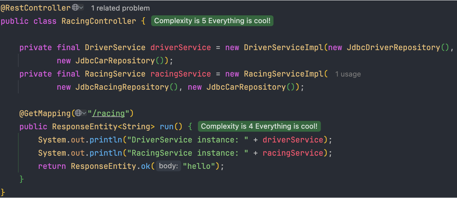Click the racingService field declaration name
Image resolution: width=457 pixels, height=198 pixels.
point(181,74)
